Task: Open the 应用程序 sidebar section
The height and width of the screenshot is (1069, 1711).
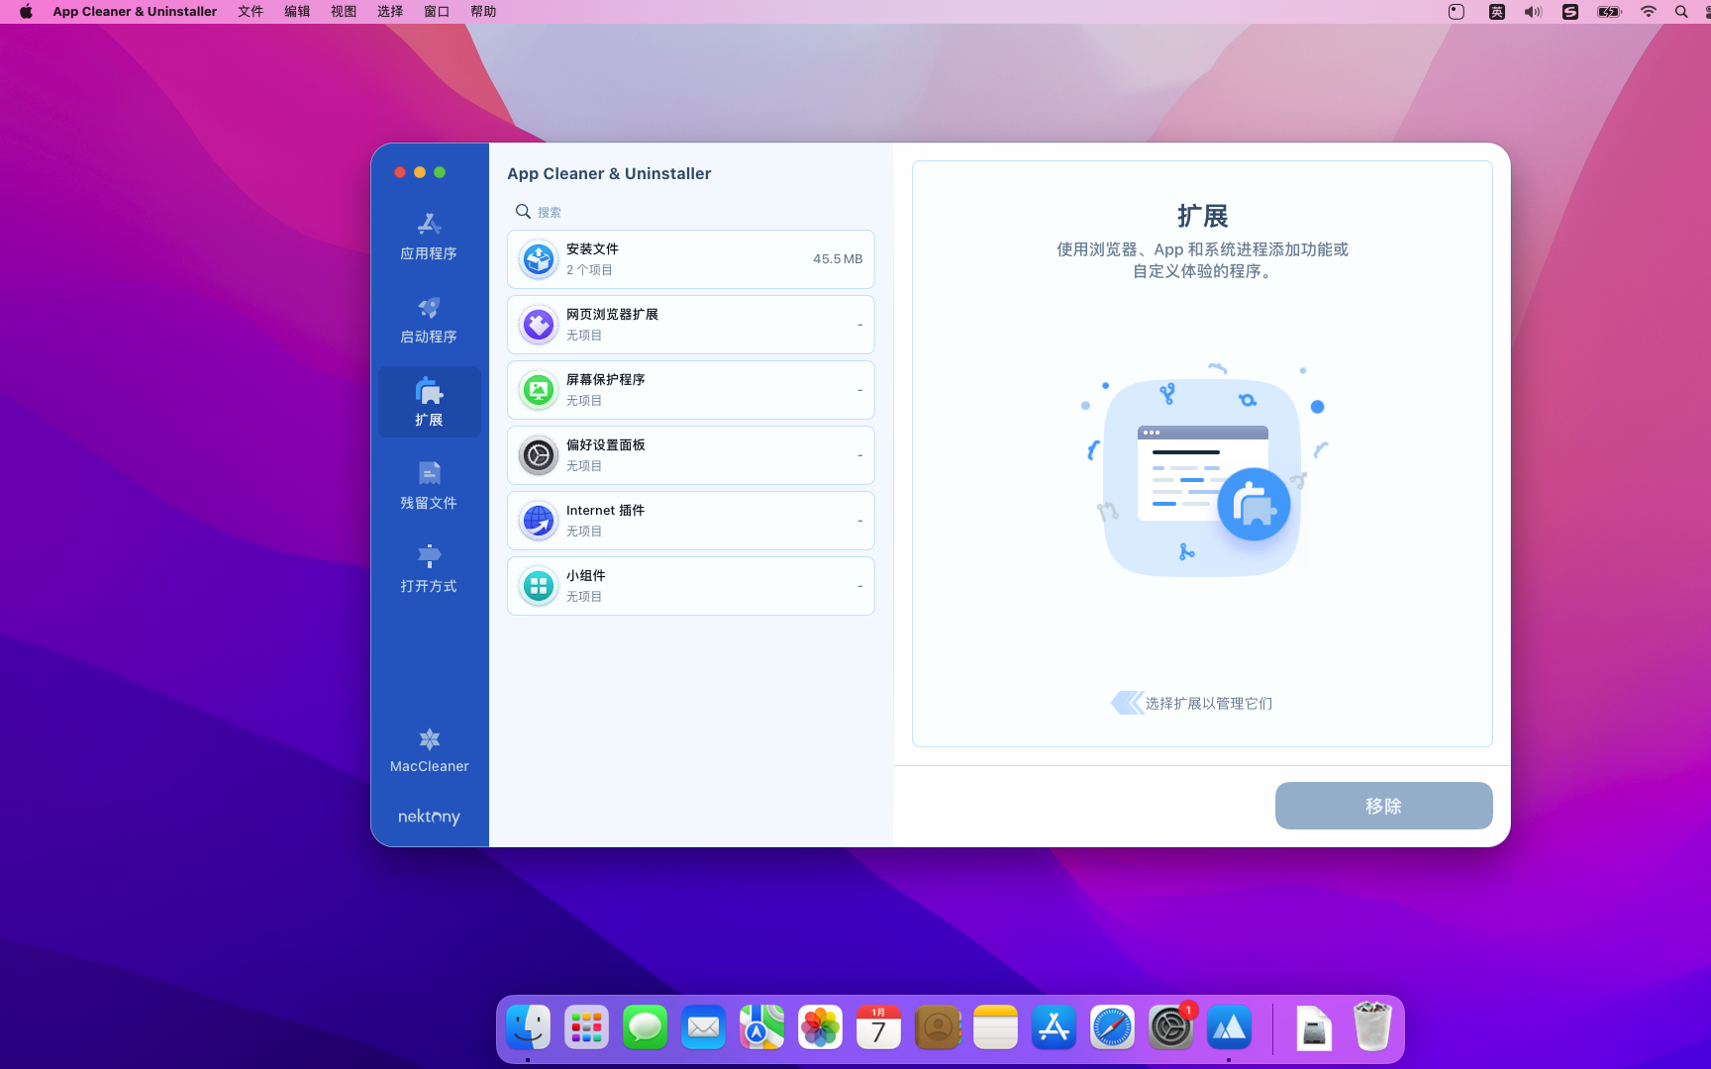Action: pos(429,236)
